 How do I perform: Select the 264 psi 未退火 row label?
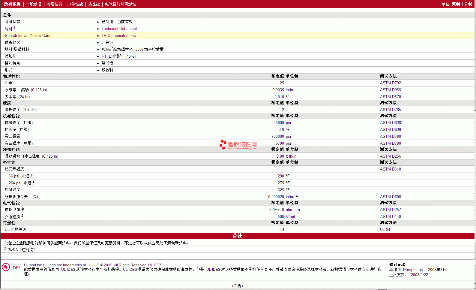pyautogui.click(x=22, y=183)
